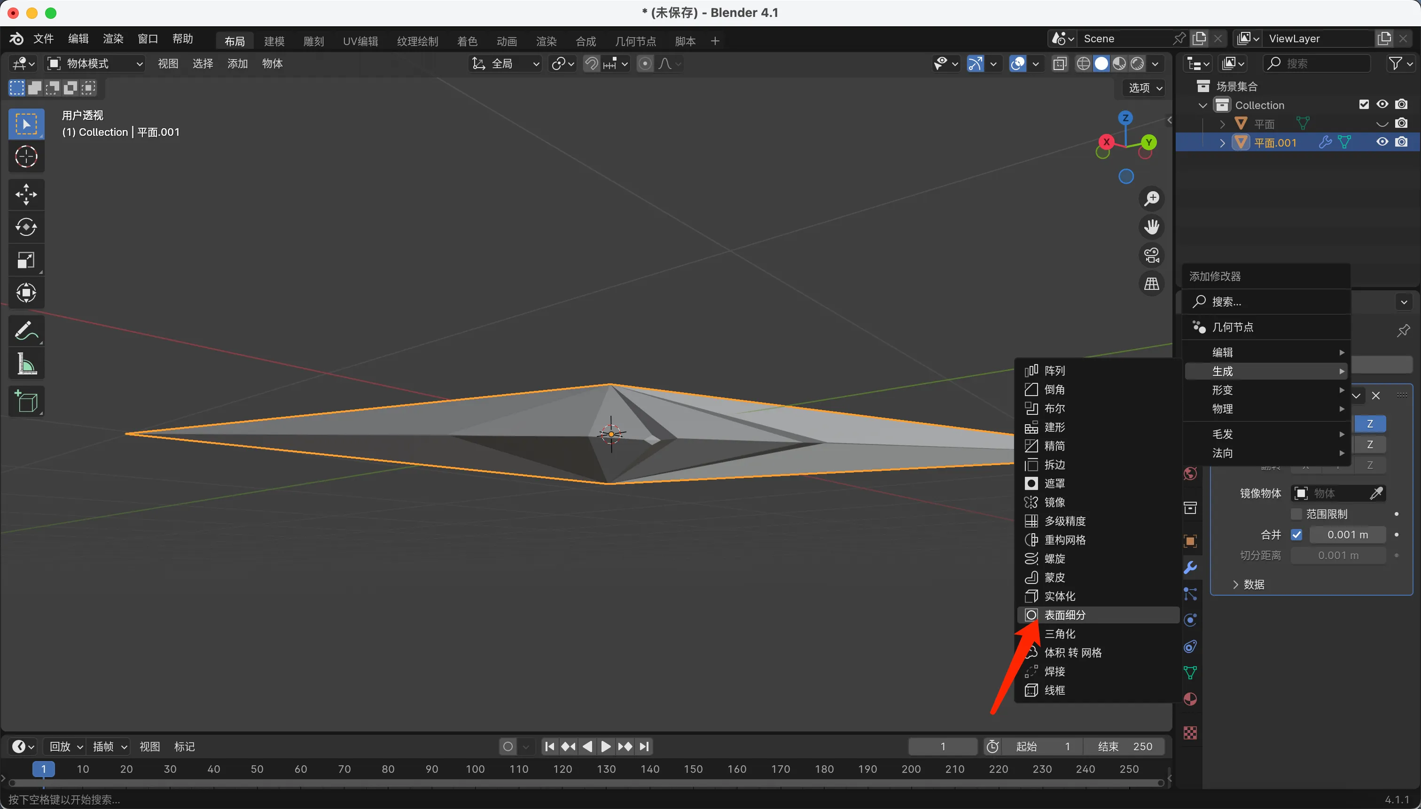1421x809 pixels.
Task: Choose the Add Cube tool
Action: tap(26, 401)
